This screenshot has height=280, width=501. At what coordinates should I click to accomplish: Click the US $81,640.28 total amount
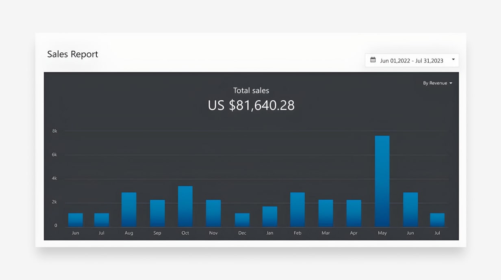pyautogui.click(x=251, y=105)
